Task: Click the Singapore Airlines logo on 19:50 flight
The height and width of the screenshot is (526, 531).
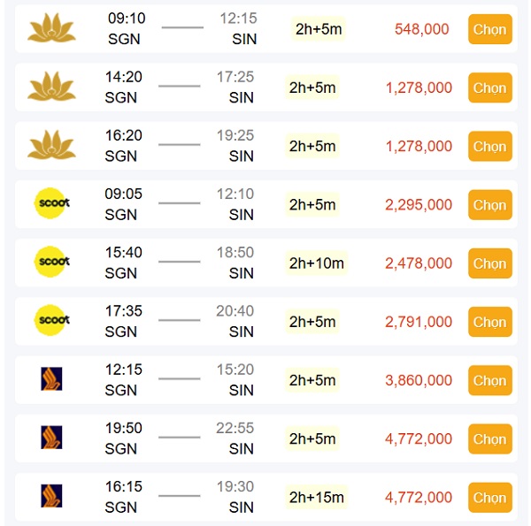Action: [x=52, y=438]
